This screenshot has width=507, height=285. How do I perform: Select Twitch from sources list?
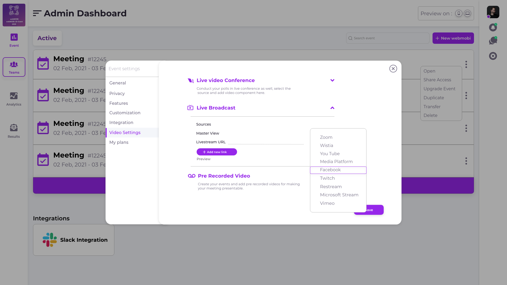pos(327,178)
